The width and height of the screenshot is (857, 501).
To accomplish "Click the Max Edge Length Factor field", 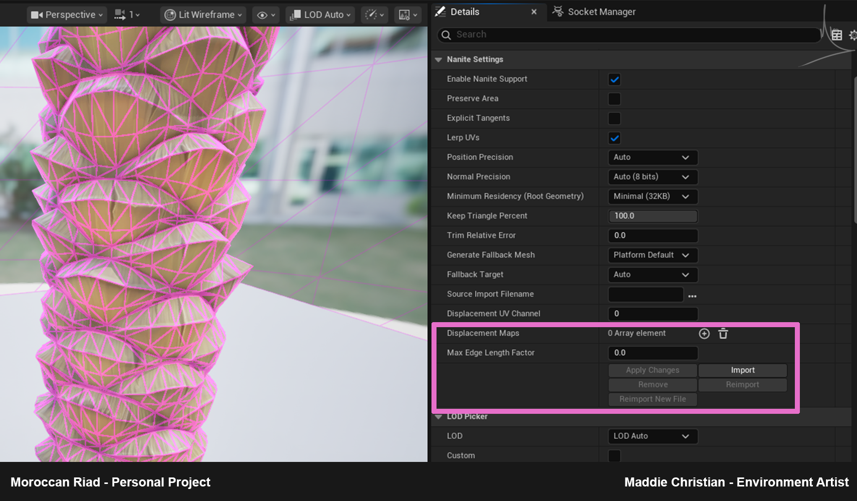I will (x=653, y=353).
